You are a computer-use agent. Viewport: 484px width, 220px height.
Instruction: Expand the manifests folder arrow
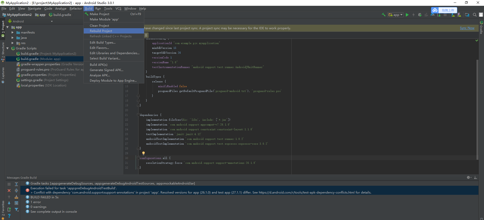coord(13,33)
